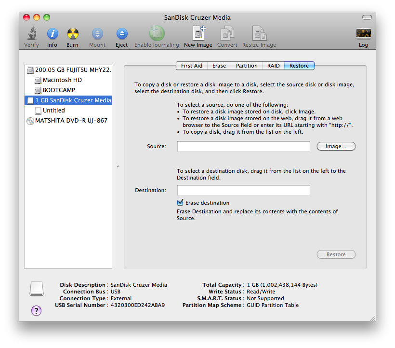395x348 pixels.
Task: Select the Macintosh HD volume name
Action: (x=62, y=80)
